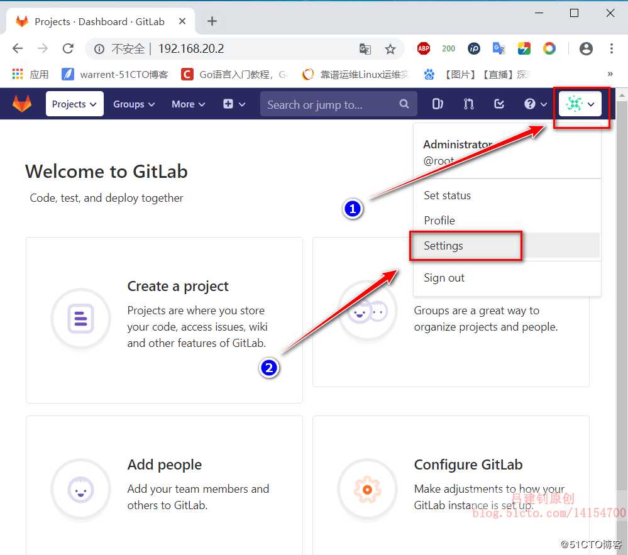Open the Baidu 【图片】【直播】 bookmark
The height and width of the screenshot is (555, 628).
tap(477, 74)
